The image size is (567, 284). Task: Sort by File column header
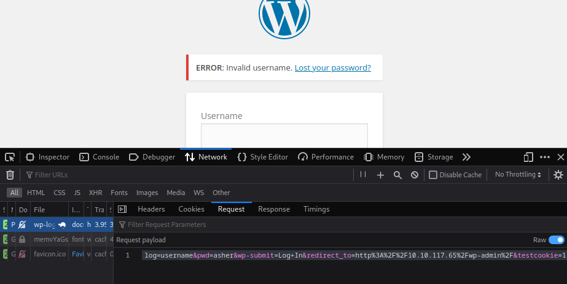(x=50, y=210)
